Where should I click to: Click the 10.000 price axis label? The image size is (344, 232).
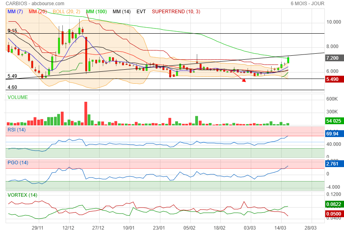pyautogui.click(x=334, y=22)
